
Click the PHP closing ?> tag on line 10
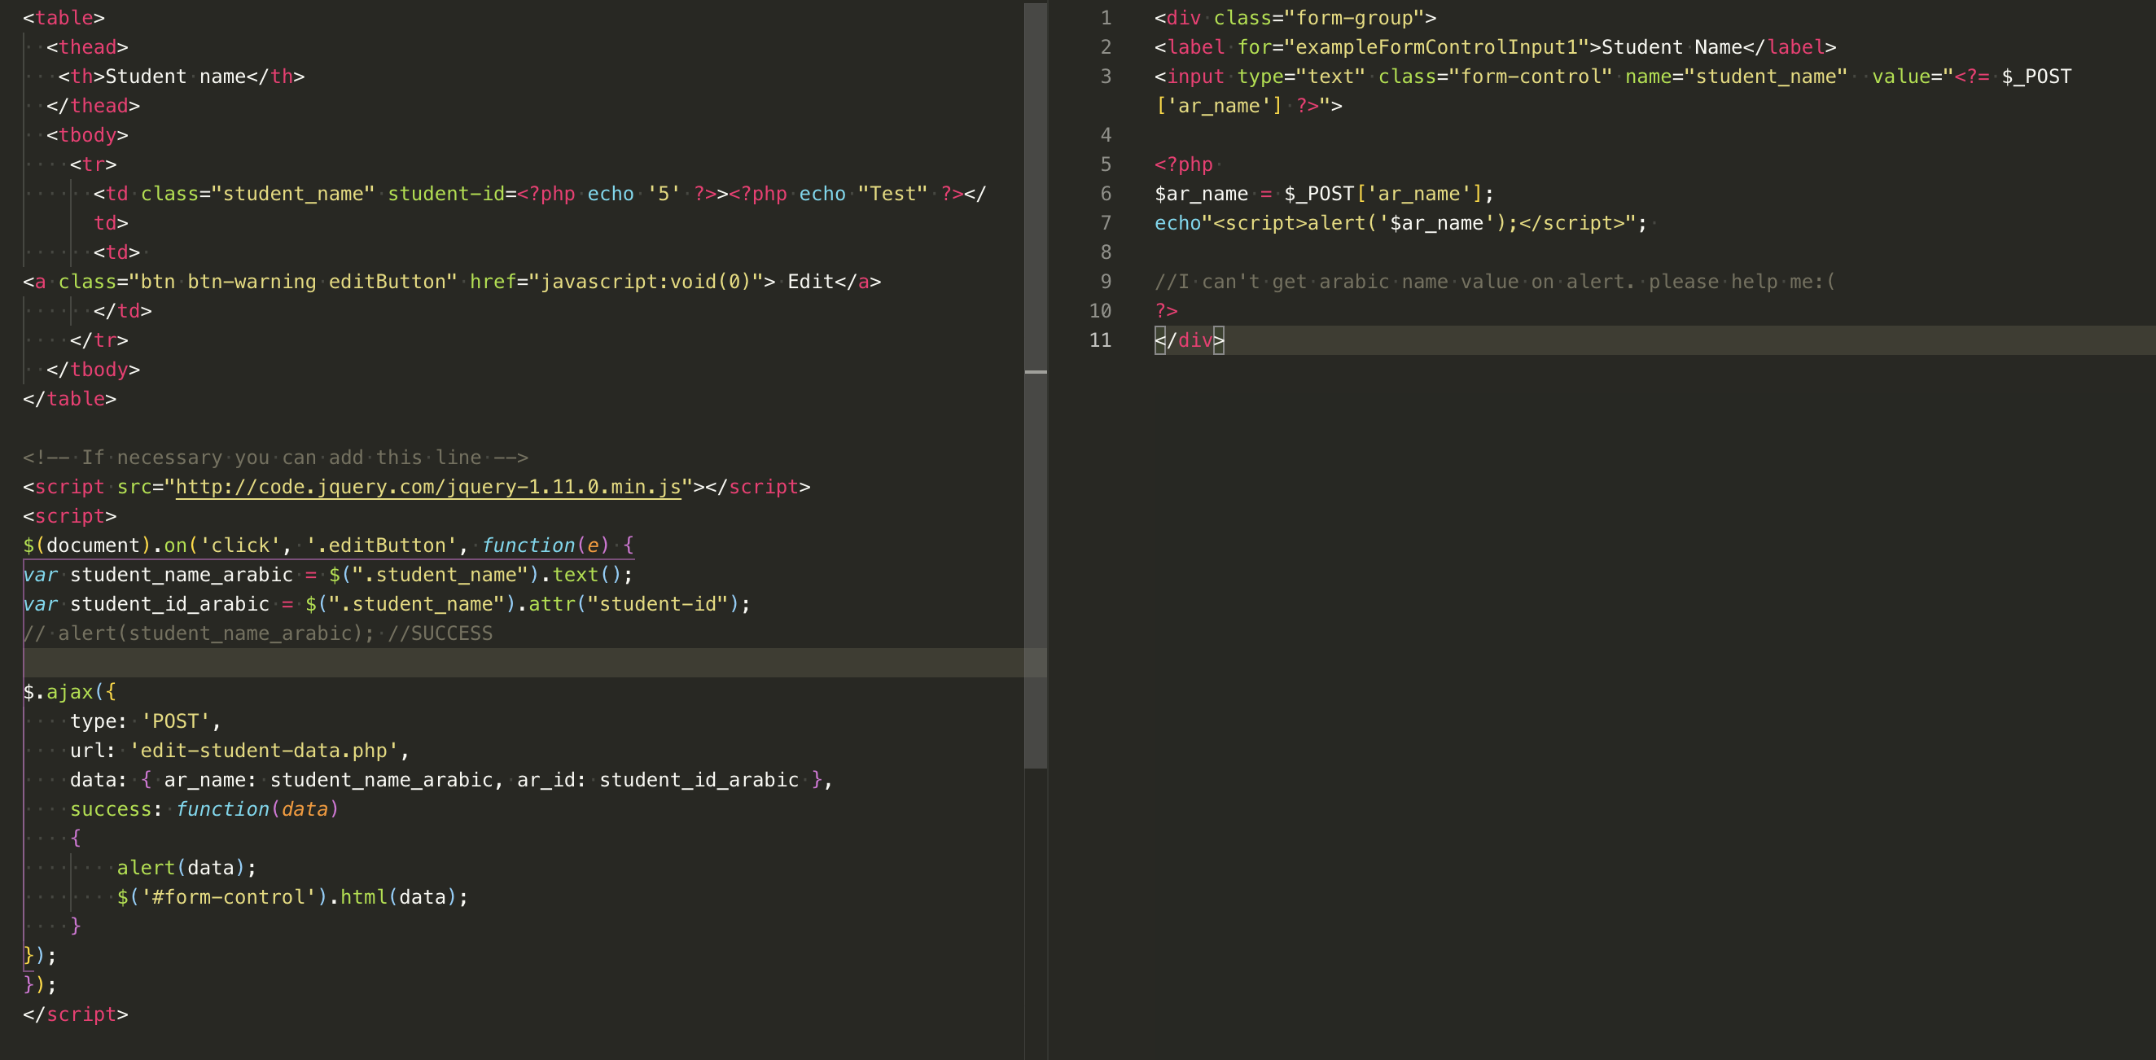(x=1166, y=310)
